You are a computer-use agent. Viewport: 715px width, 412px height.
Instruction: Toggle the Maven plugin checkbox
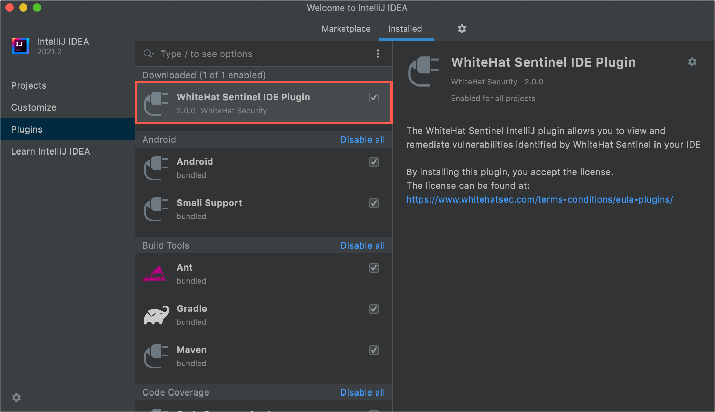click(374, 350)
